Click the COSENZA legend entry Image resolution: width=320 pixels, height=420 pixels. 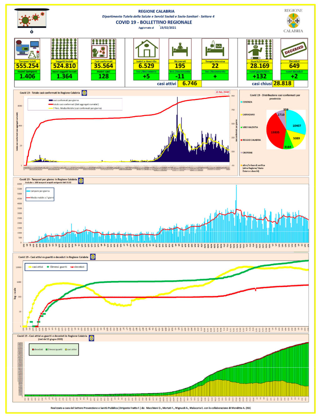pos(247,102)
